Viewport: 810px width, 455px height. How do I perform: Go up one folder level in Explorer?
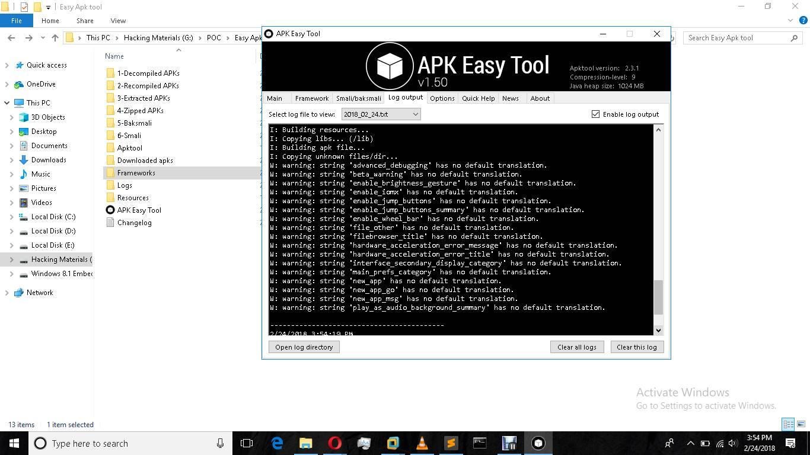point(55,38)
